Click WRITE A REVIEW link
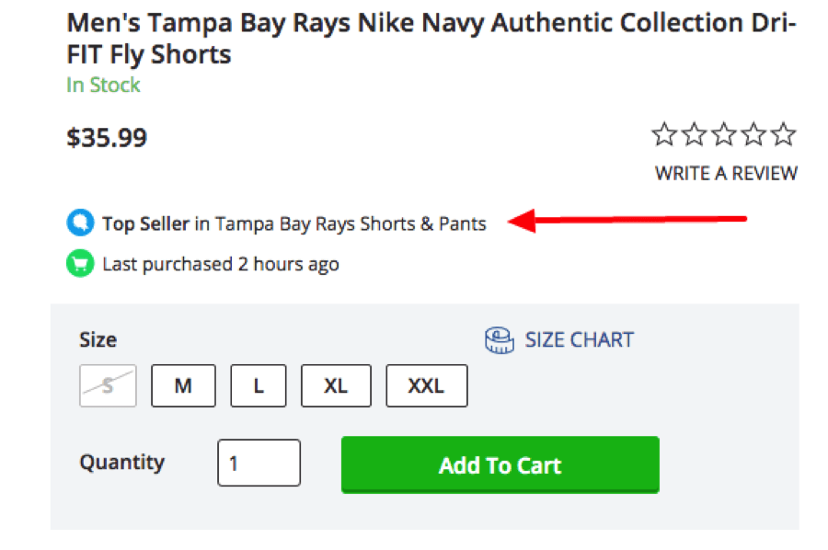The width and height of the screenshot is (828, 550). pyautogui.click(x=726, y=173)
